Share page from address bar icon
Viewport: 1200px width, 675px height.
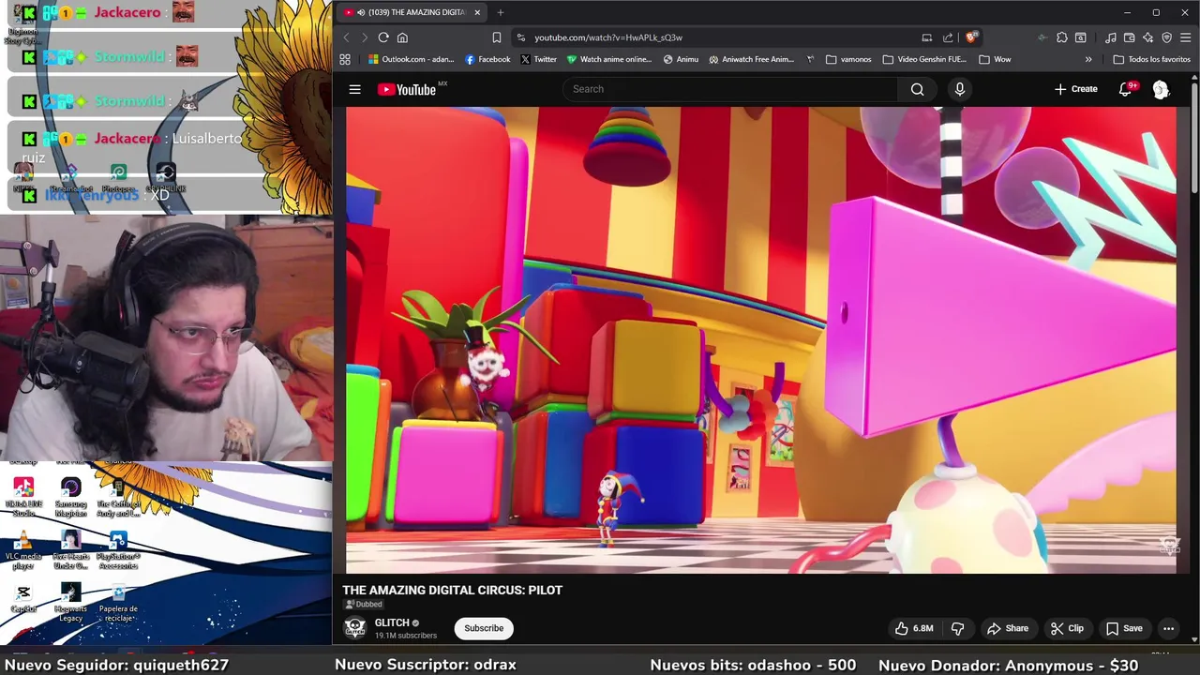click(948, 37)
